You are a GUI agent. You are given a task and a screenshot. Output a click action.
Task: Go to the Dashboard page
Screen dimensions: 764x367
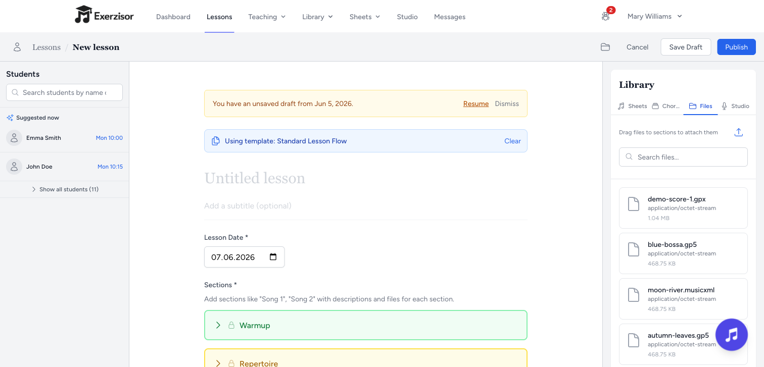[173, 17]
